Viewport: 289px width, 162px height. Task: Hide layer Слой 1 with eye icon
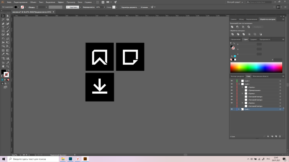[232, 109]
